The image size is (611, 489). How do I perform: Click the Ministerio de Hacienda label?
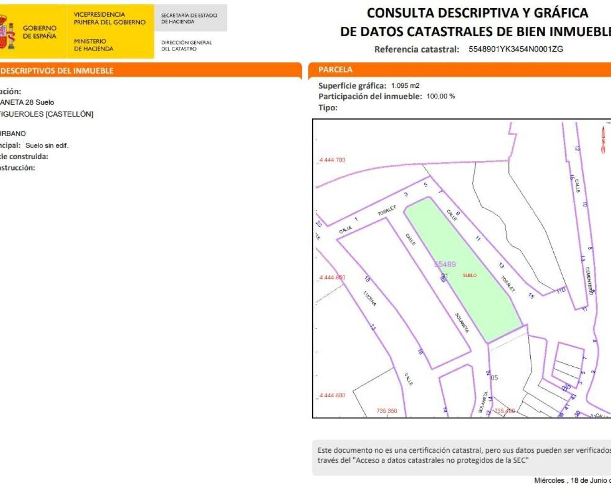[94, 45]
